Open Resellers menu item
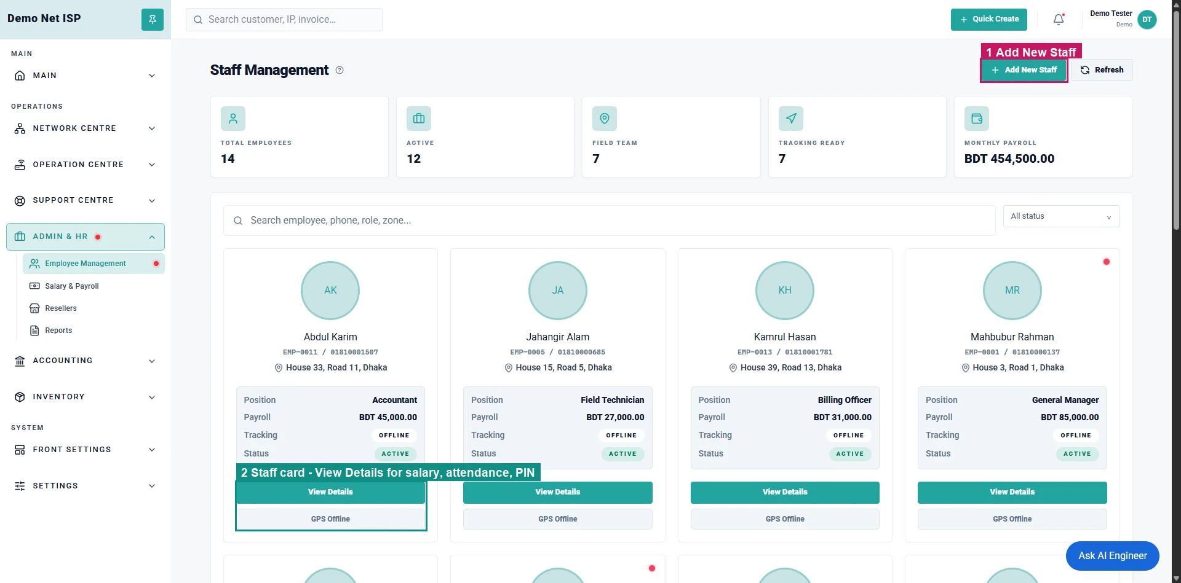Viewport: 1181px width, 583px height. pyautogui.click(x=93, y=308)
